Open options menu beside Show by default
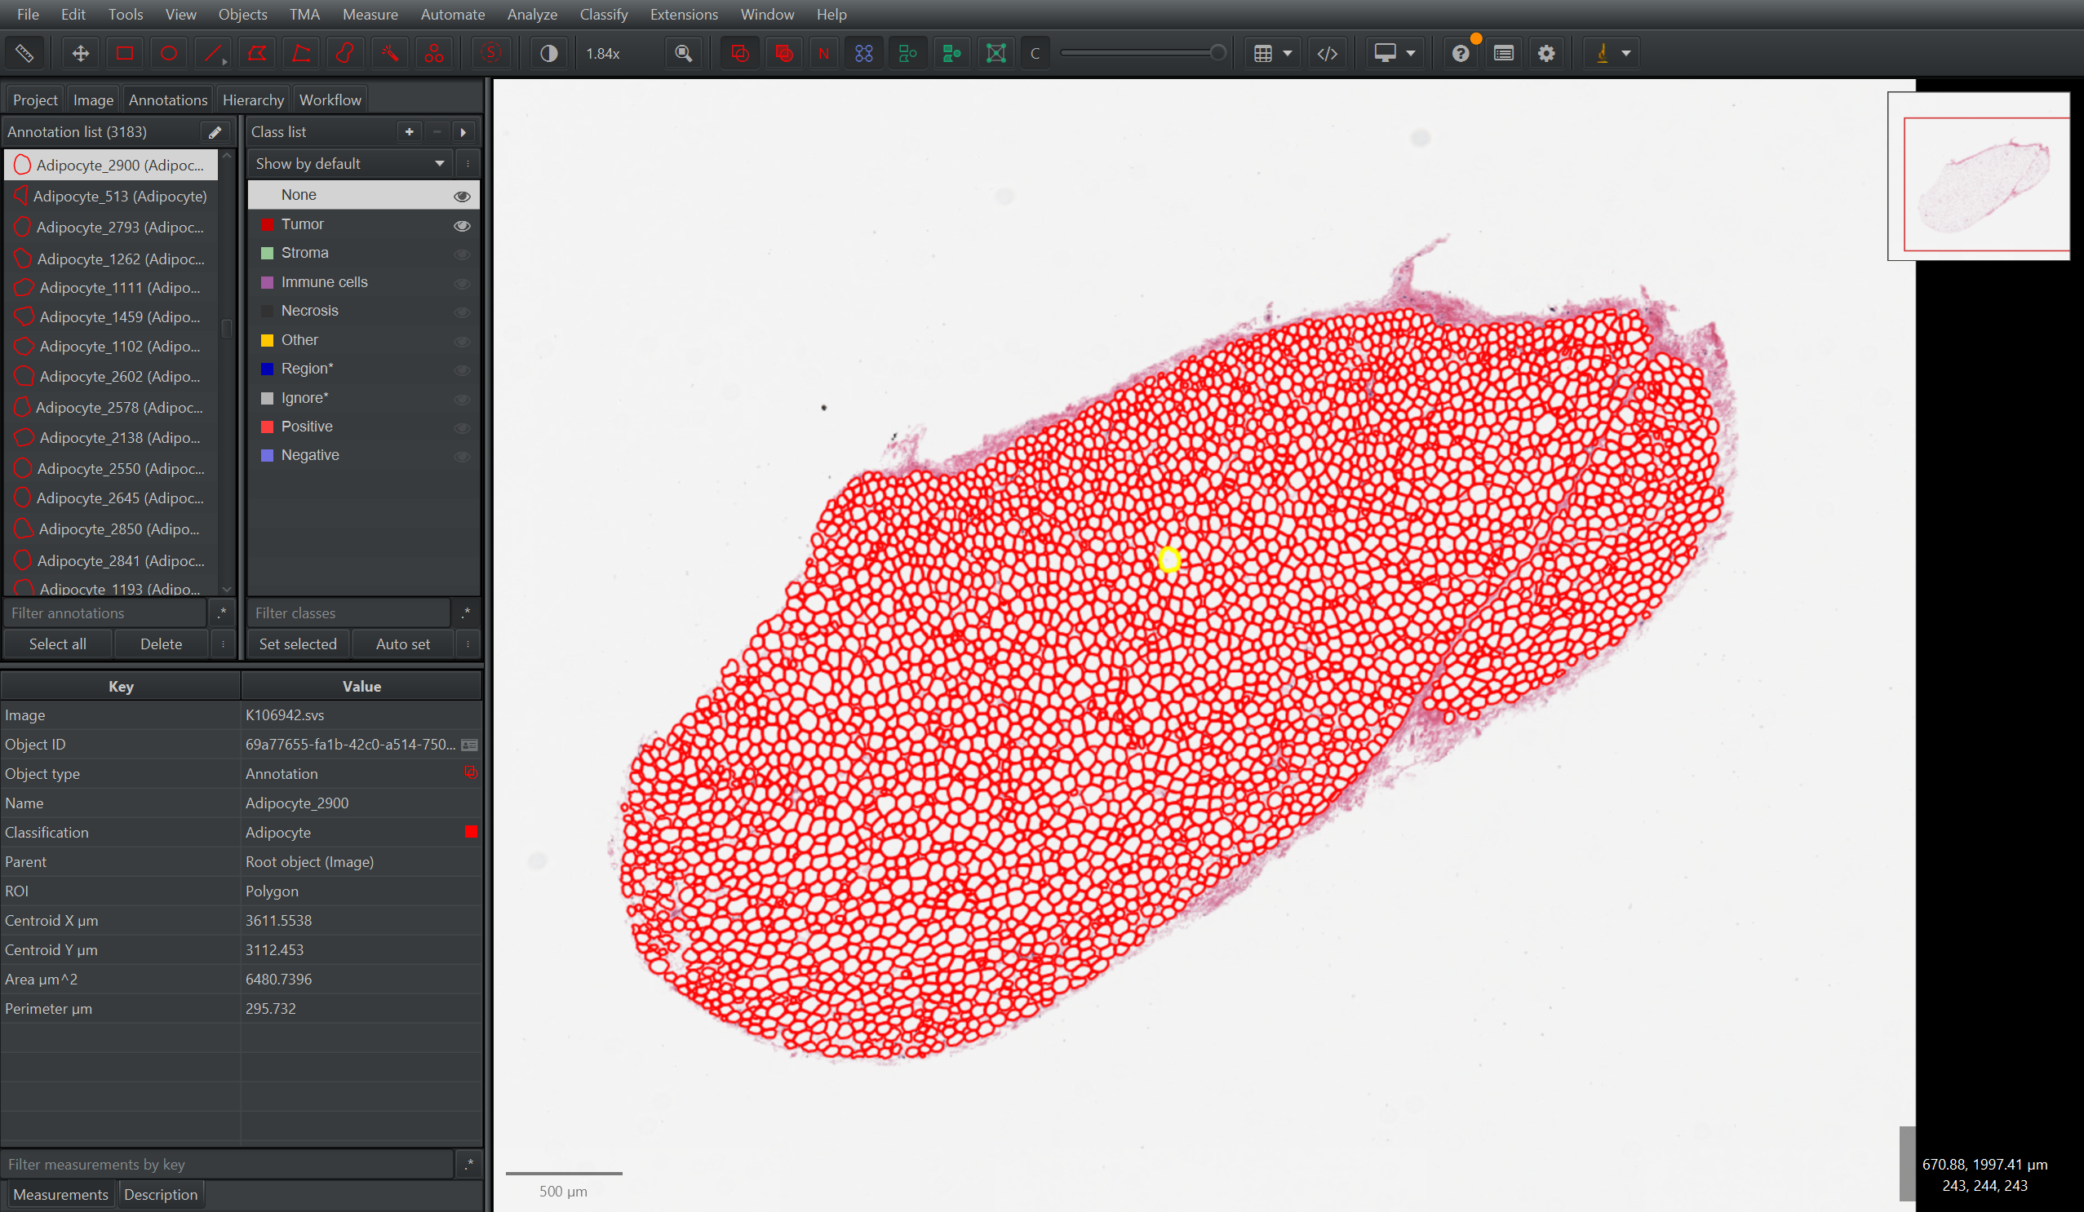The height and width of the screenshot is (1212, 2084). click(x=468, y=164)
